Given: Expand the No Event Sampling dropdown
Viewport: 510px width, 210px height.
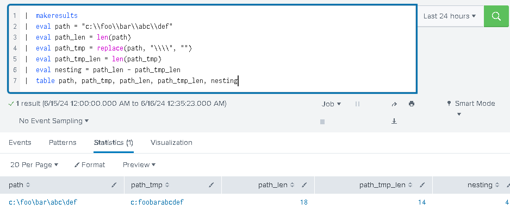Looking at the screenshot, I should (54, 121).
